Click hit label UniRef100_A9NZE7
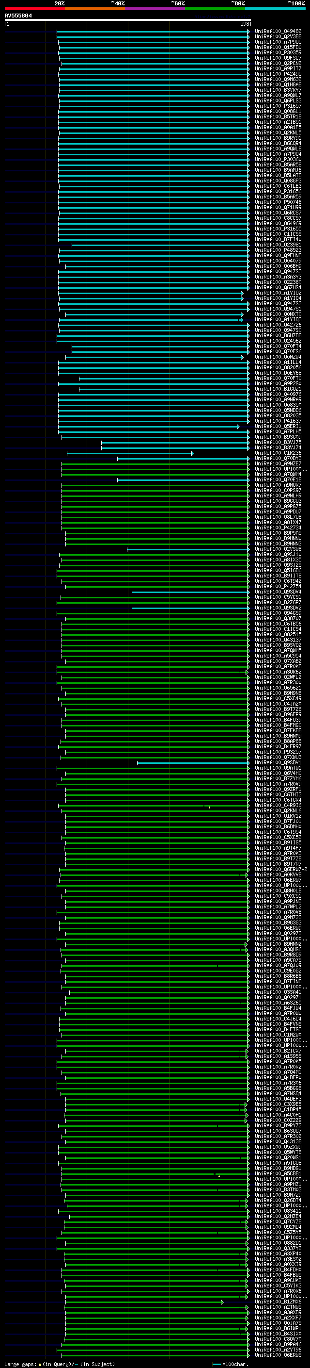 278,464
